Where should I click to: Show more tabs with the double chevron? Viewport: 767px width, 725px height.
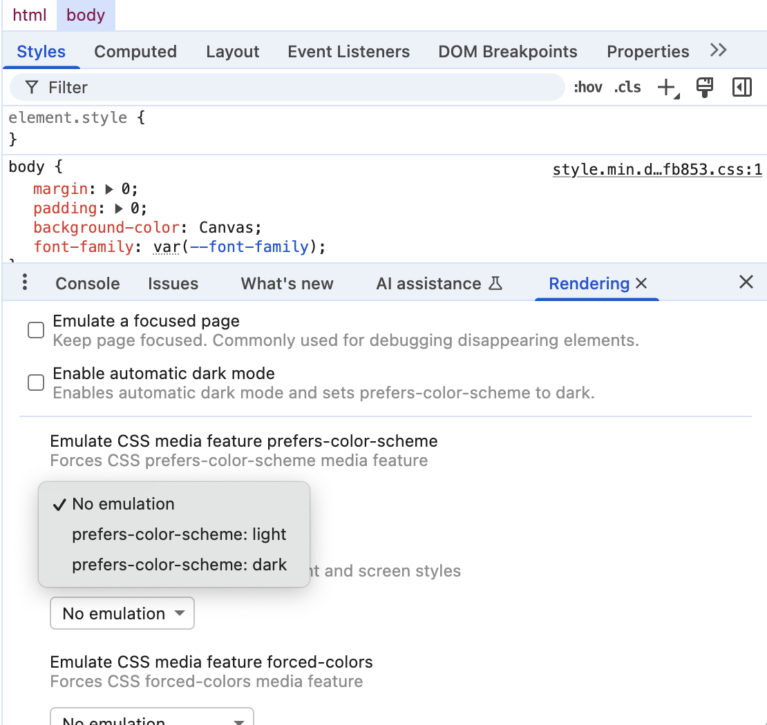point(719,50)
